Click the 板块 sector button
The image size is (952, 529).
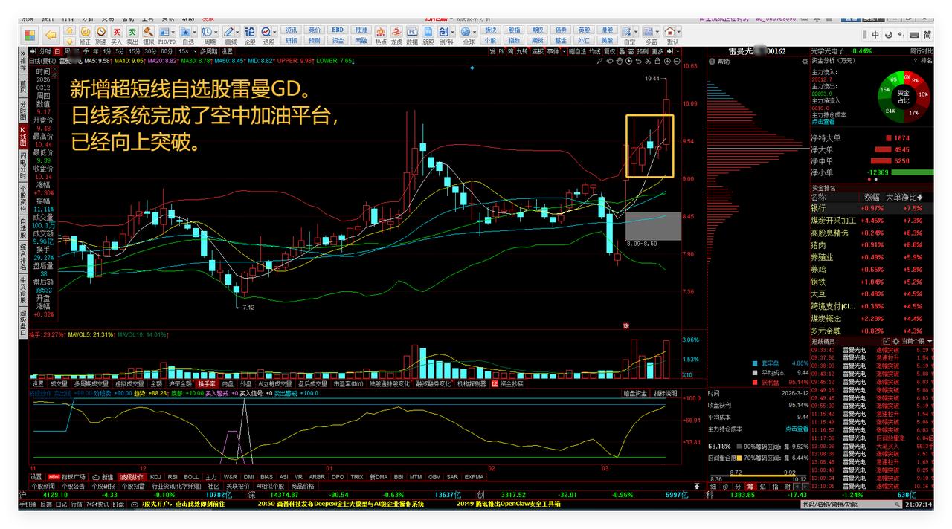(x=491, y=30)
